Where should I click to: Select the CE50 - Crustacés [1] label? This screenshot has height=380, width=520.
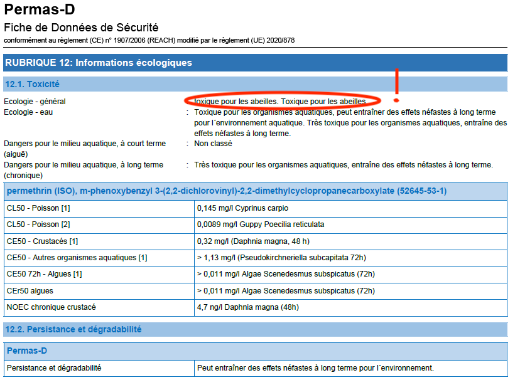pyautogui.click(x=42, y=241)
